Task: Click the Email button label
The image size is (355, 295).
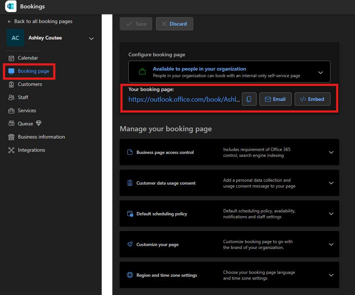Action: coord(279,99)
